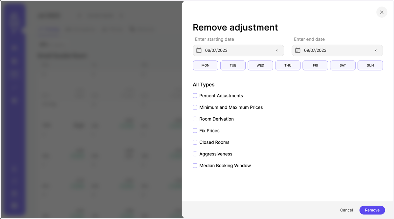Clear the end date 09/07/2023
Image resolution: width=394 pixels, height=219 pixels.
pos(376,50)
